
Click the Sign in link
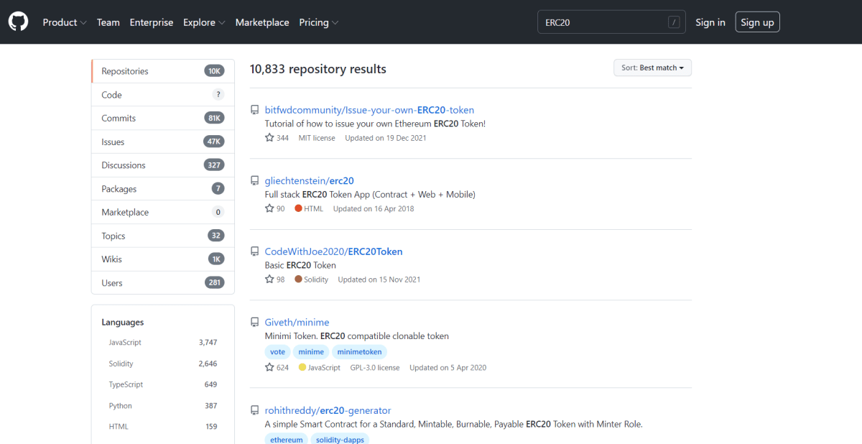point(710,22)
